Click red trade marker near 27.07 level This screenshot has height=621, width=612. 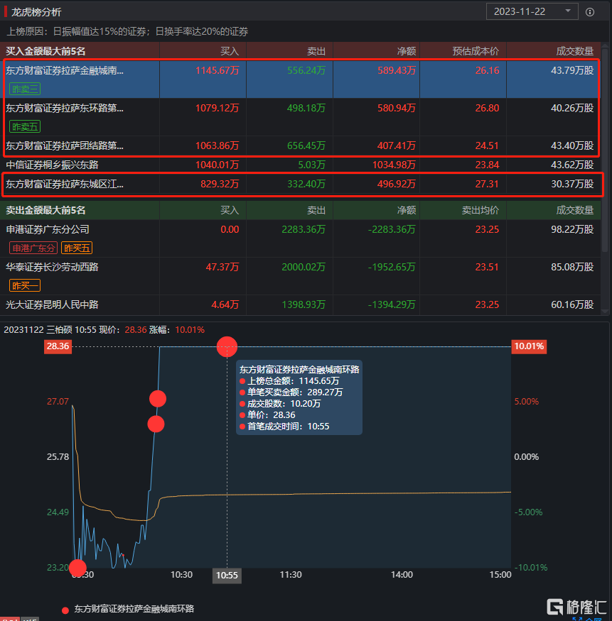point(158,398)
